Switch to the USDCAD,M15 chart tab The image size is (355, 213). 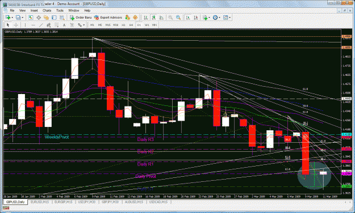pos(158,202)
